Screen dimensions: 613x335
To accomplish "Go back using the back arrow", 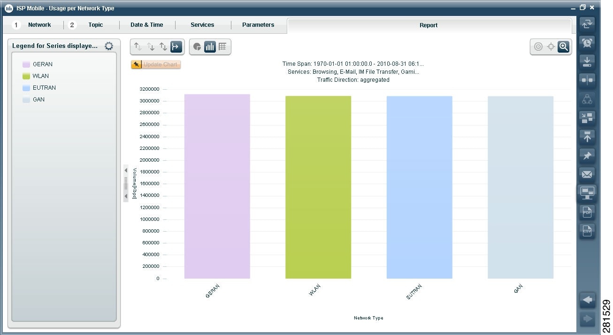I will (587, 300).
